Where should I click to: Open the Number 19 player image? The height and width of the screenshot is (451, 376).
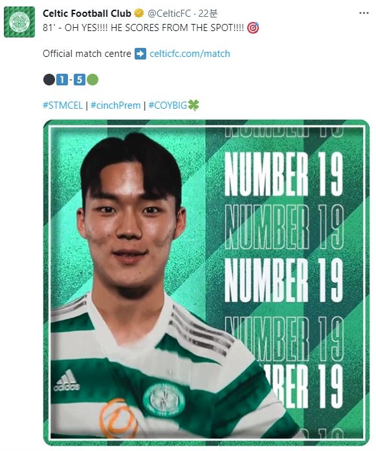click(206, 283)
